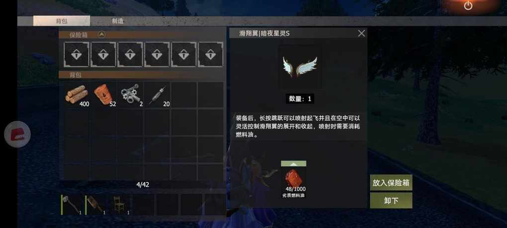Viewport: 507px width, 228px height.
Task: Click the glider wings item preview
Action: [300, 67]
